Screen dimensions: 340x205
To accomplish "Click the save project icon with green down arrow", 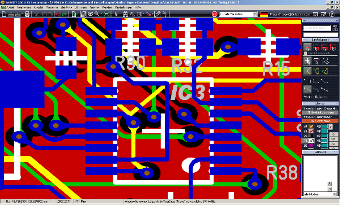I will 18,14.
